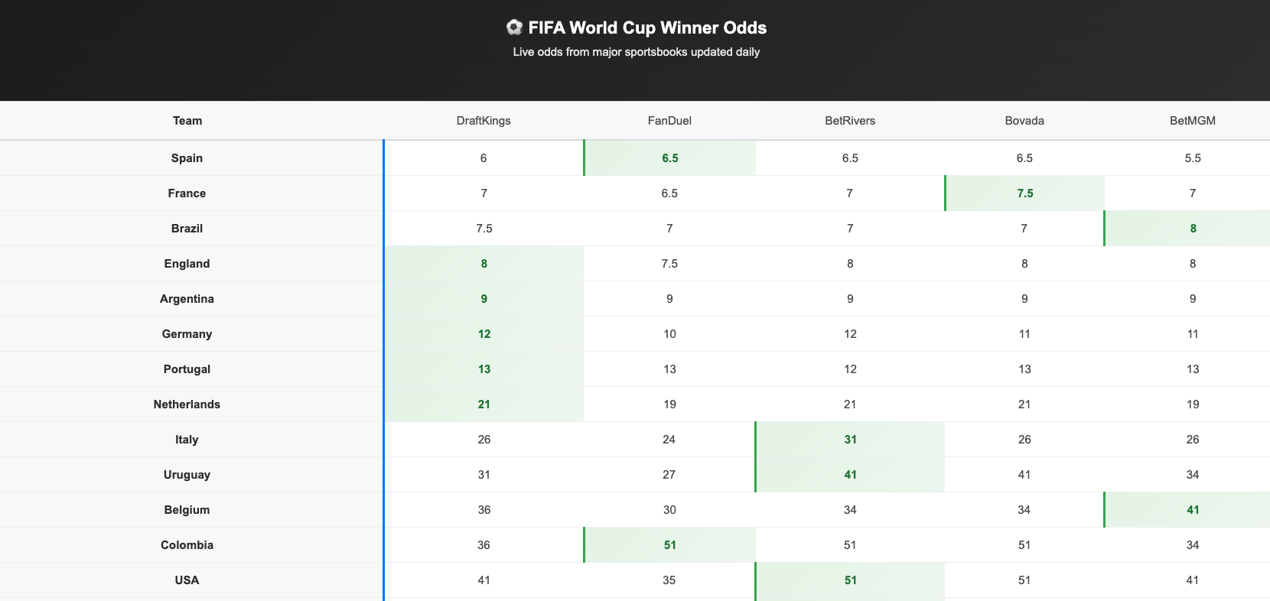Click France's highlighted Bovada 7.5 odds
Image resolution: width=1270 pixels, height=601 pixels.
coord(1025,193)
